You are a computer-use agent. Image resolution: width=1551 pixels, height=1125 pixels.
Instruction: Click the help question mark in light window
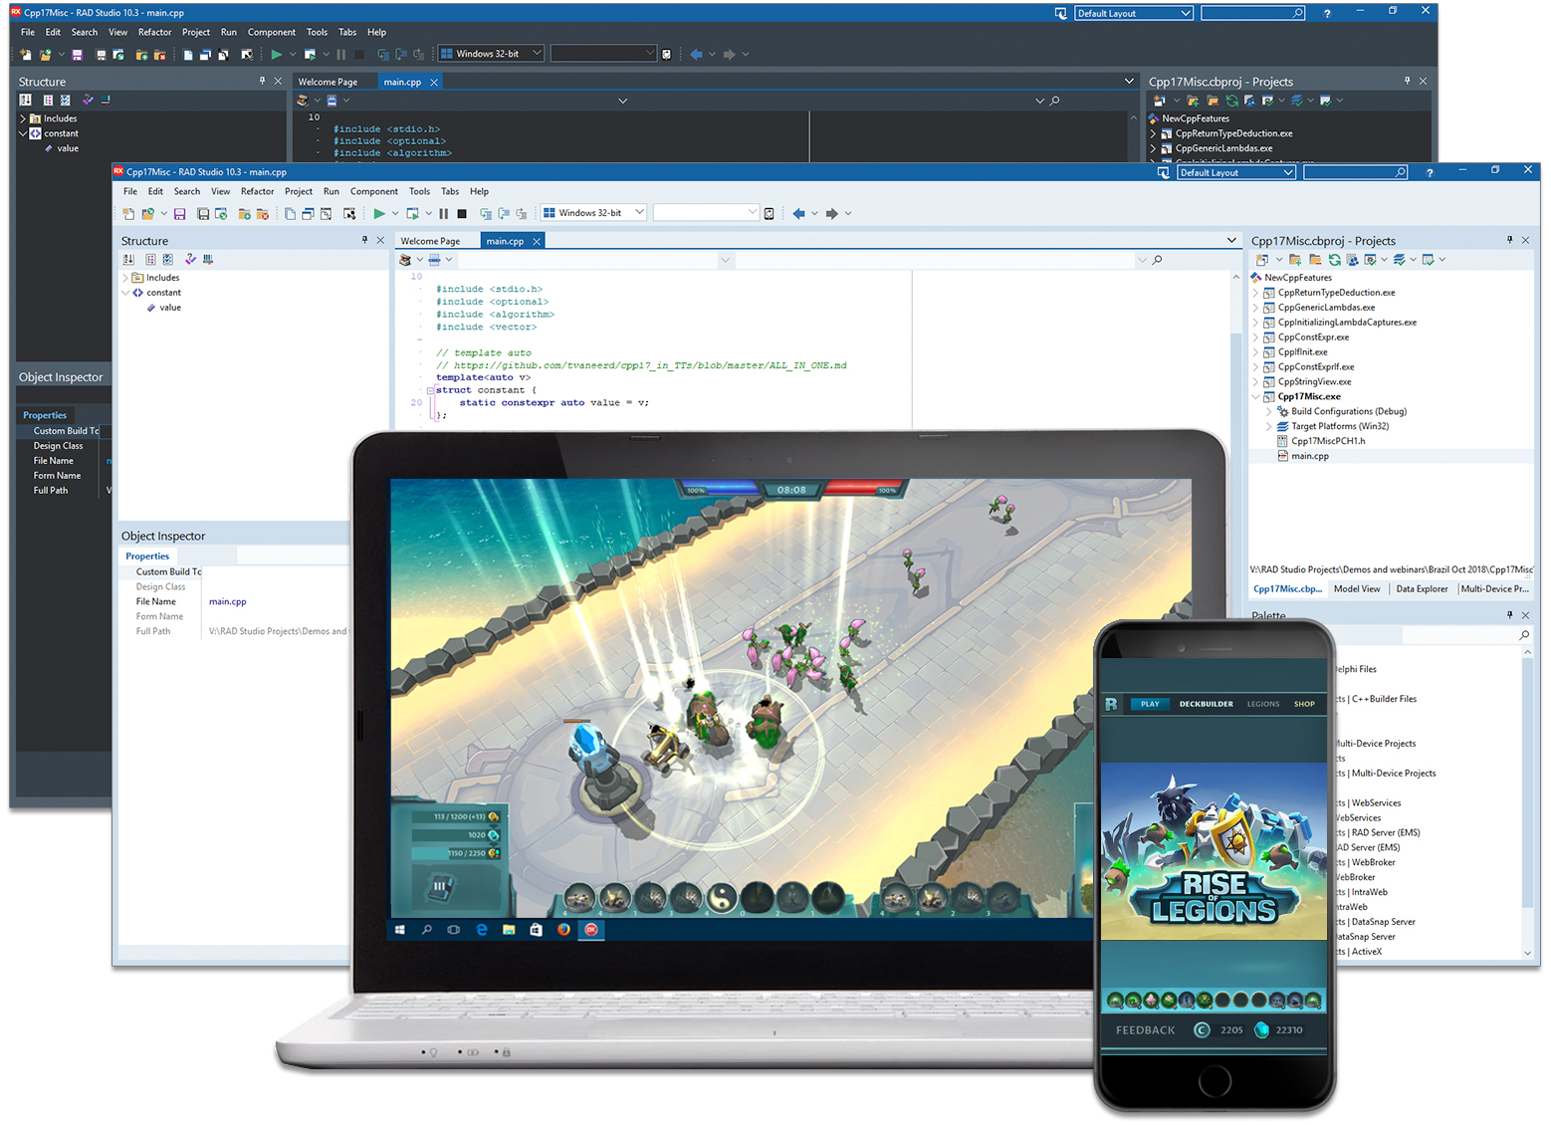[1430, 172]
